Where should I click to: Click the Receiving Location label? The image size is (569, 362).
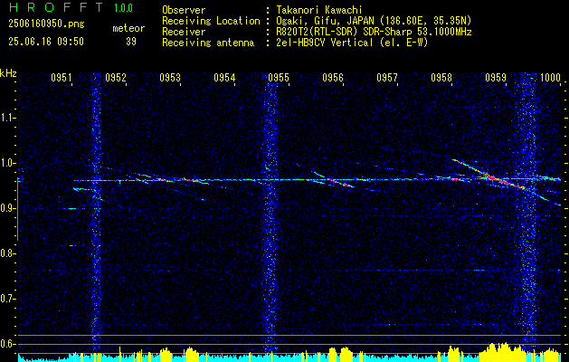[x=211, y=21]
